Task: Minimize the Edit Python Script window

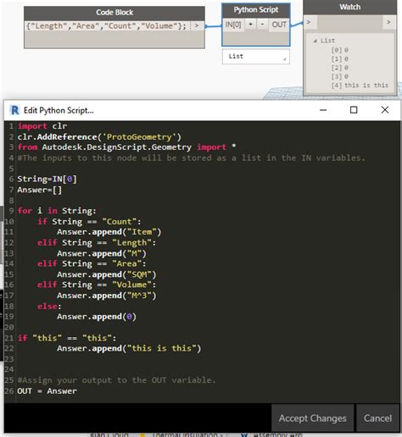Action: [x=323, y=110]
